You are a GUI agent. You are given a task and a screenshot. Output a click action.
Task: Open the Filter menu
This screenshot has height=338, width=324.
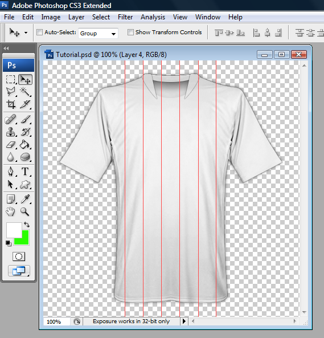[125, 17]
